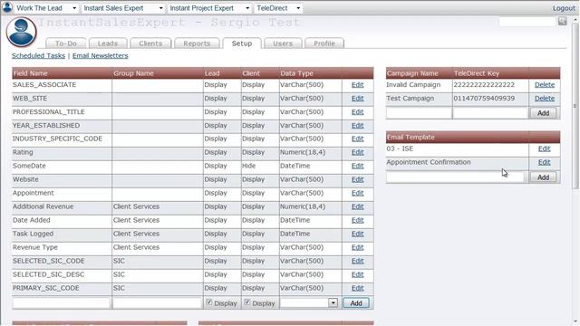This screenshot has width=580, height=326.
Task: Edit the Website field
Action: pyautogui.click(x=357, y=179)
